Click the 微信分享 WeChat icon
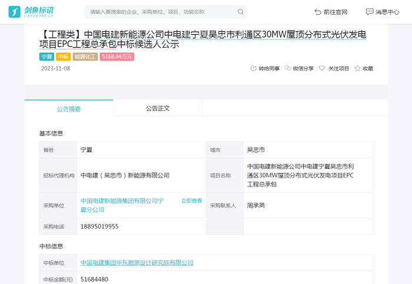The image size is (412, 284). click(288, 68)
